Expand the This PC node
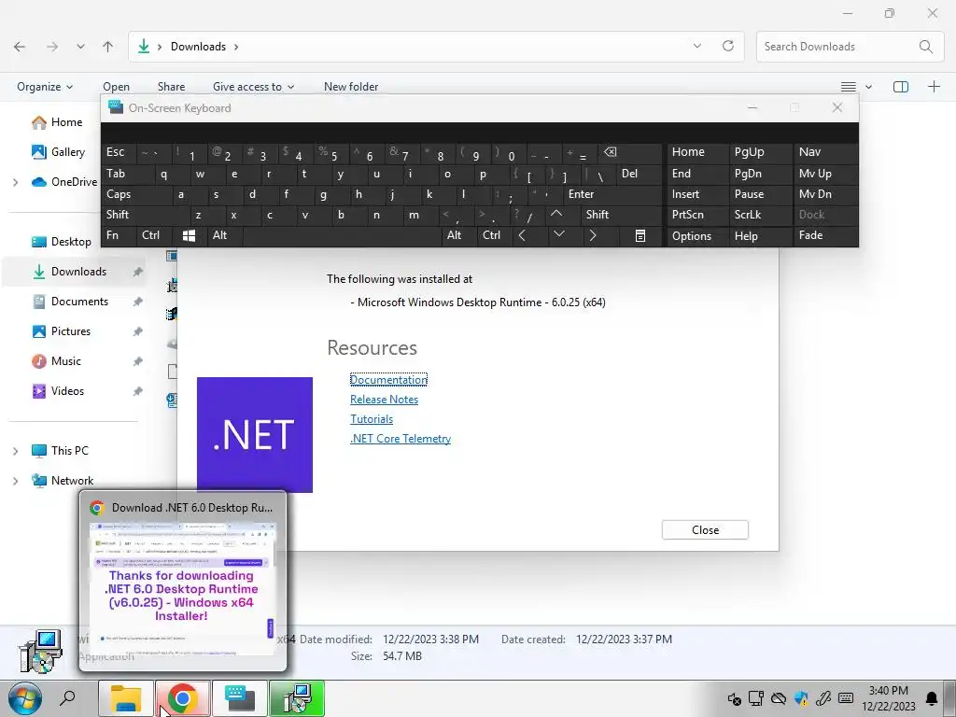The image size is (956, 717). 15,451
